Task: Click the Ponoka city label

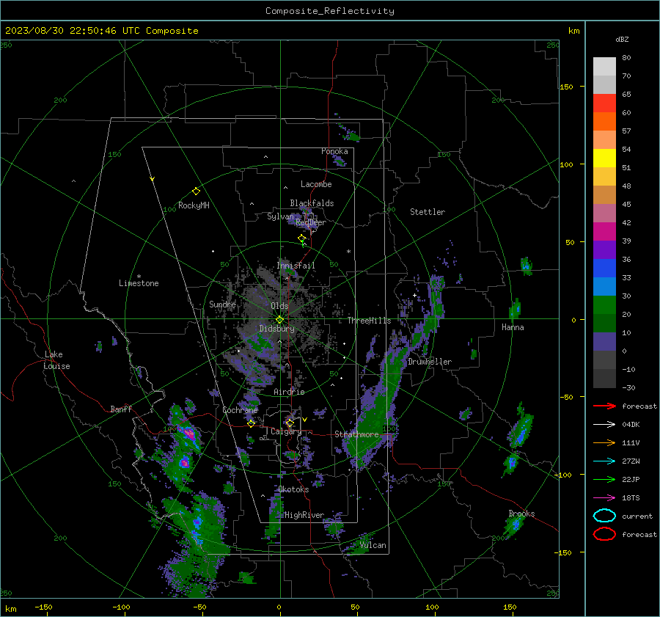Action: [334, 151]
